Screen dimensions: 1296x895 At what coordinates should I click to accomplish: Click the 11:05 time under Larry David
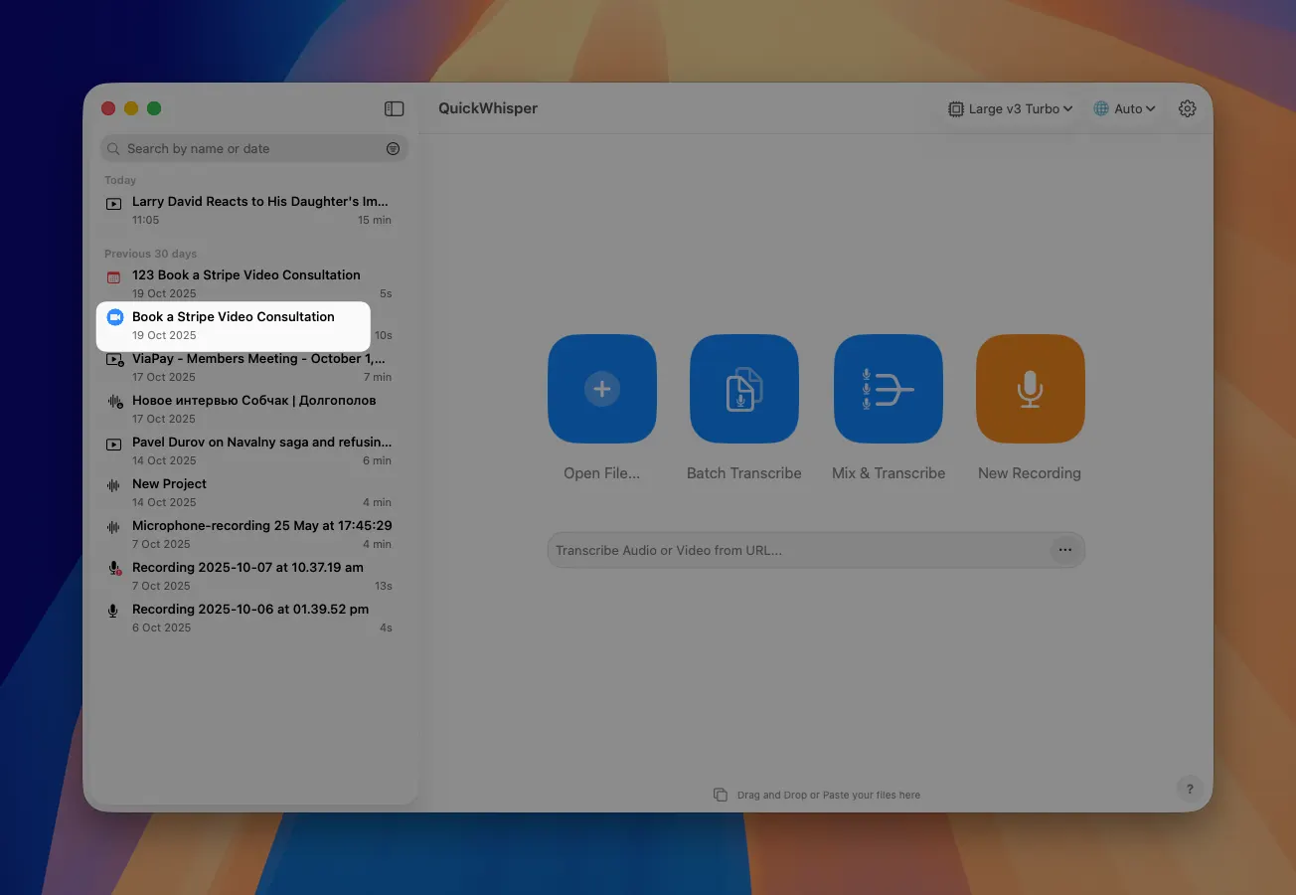click(145, 220)
